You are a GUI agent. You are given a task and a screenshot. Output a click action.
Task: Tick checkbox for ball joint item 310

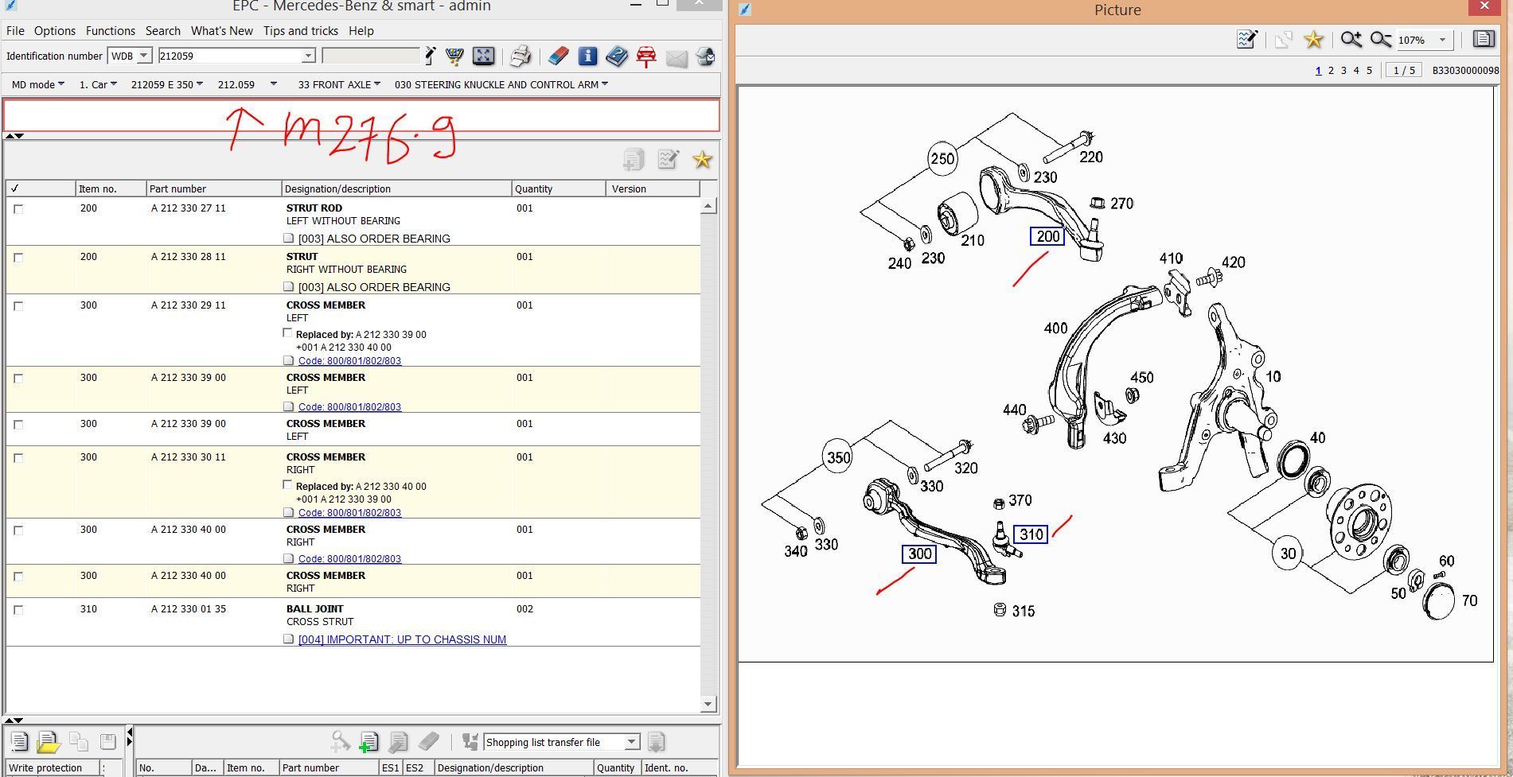[x=19, y=610]
